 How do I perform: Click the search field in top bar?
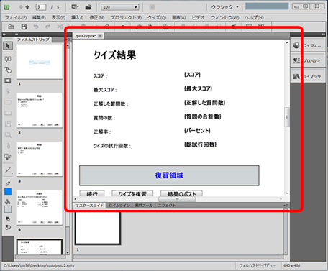coord(267,6)
